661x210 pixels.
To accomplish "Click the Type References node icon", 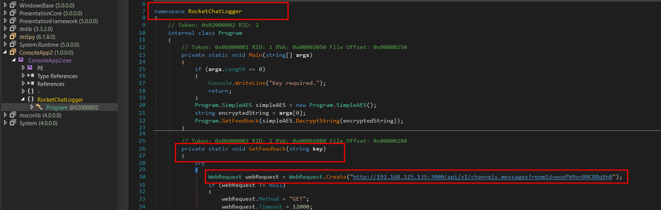I will (31, 75).
